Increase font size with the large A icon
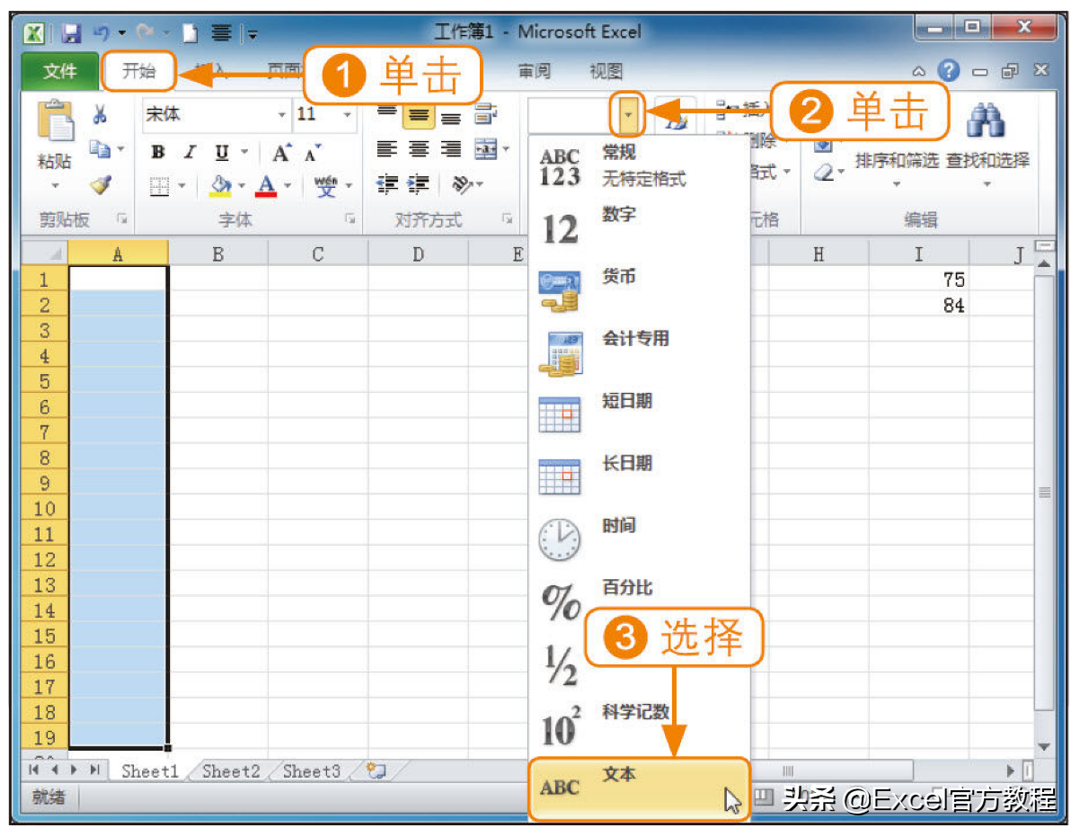This screenshot has height=837, width=1080. [x=282, y=153]
